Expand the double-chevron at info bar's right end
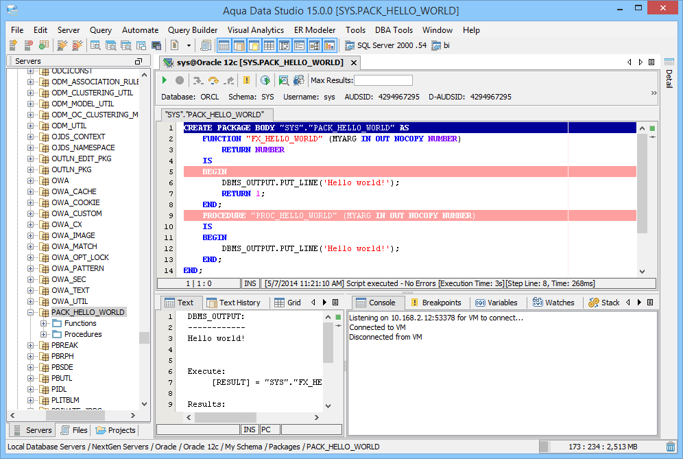This screenshot has height=459, width=683. click(654, 93)
